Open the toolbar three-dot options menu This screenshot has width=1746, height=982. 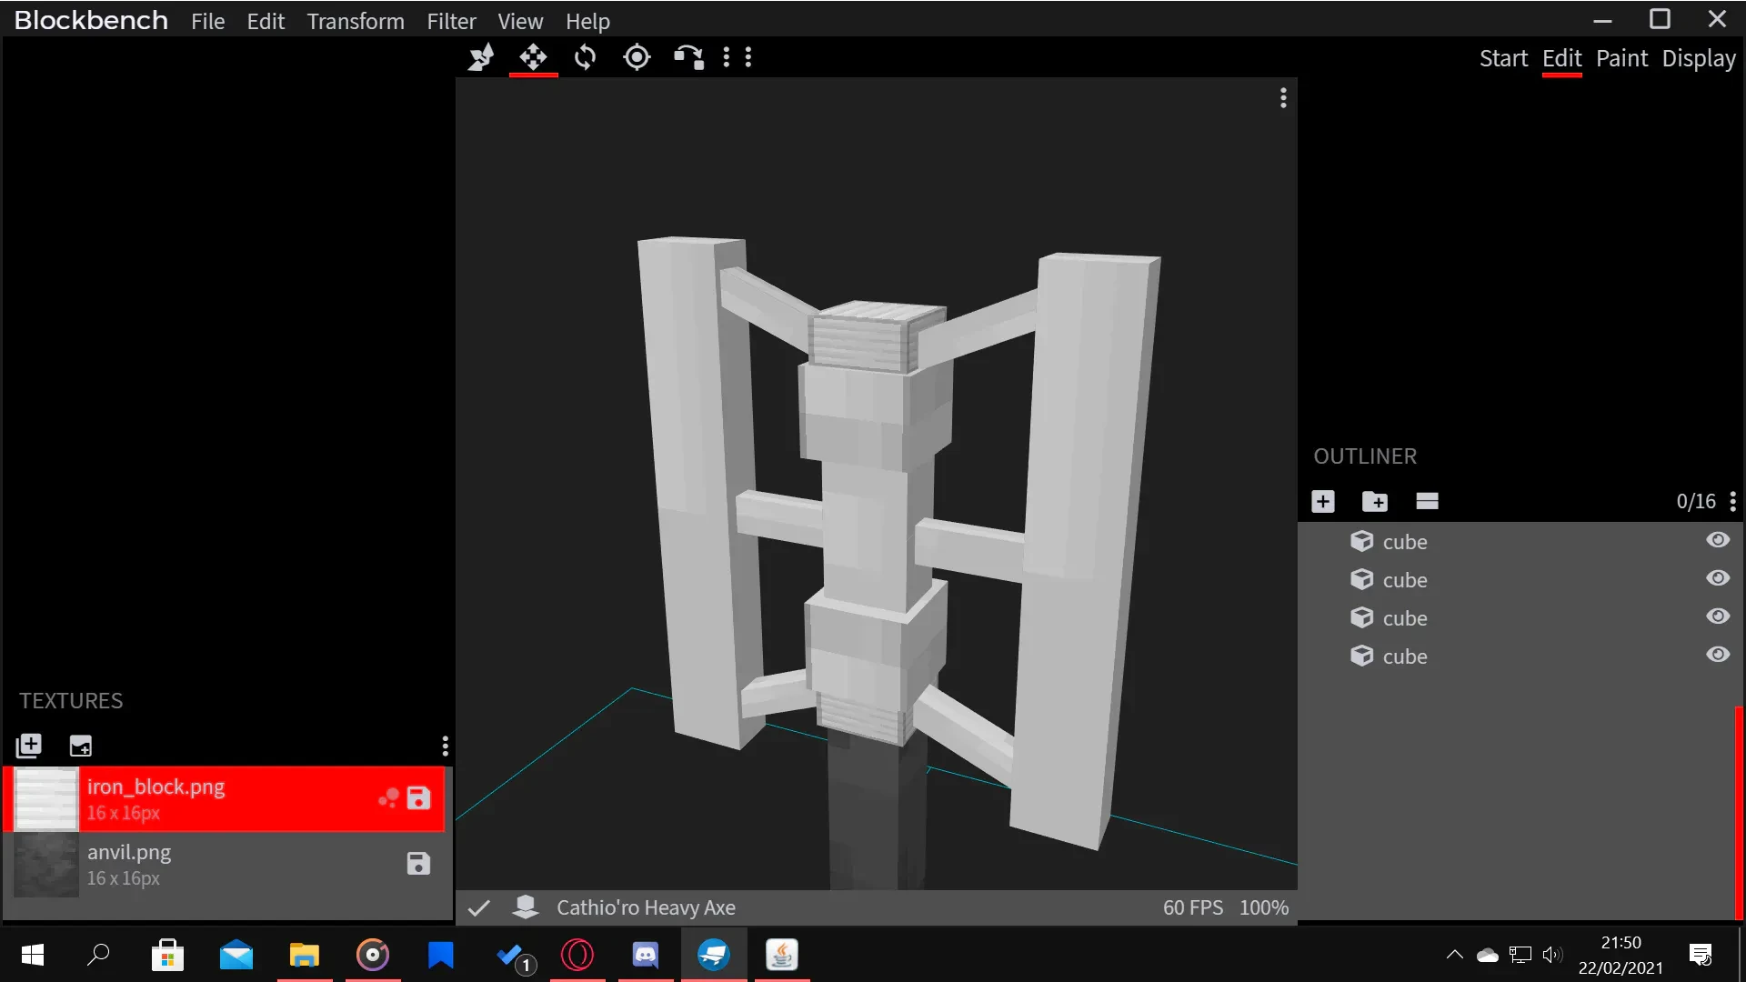coord(726,57)
